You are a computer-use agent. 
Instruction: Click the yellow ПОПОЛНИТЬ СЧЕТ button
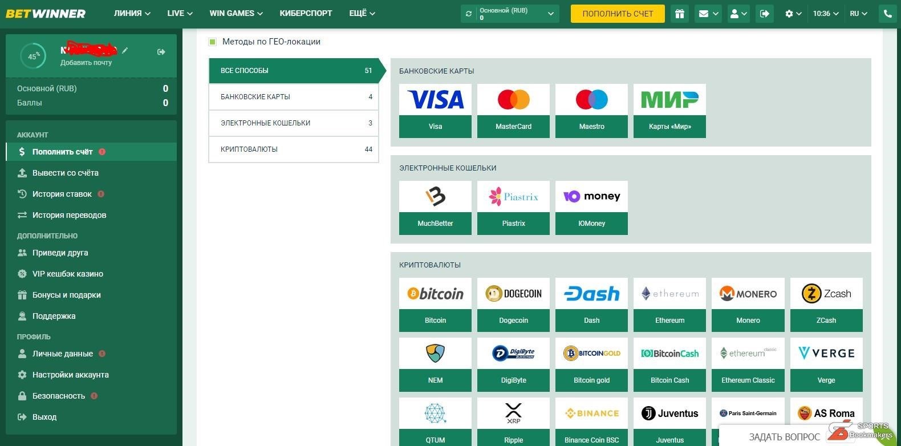coord(618,14)
